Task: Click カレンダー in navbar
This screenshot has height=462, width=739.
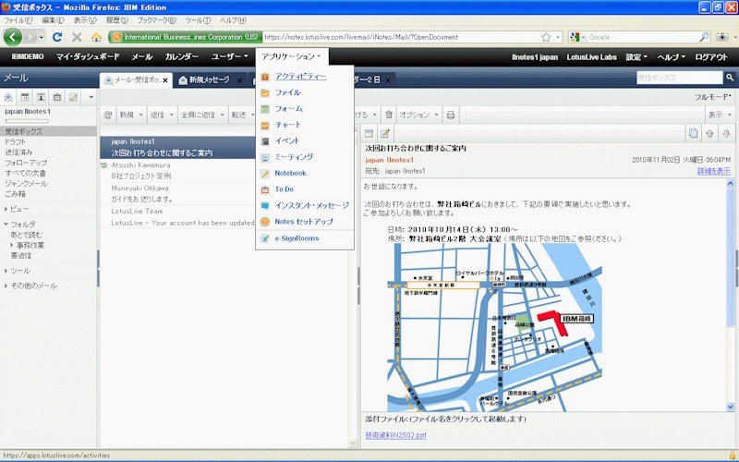Action: [181, 56]
